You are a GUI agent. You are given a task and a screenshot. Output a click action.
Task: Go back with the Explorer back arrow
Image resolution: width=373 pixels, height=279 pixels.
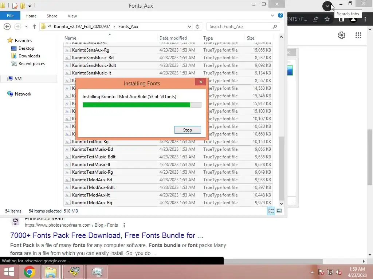[7, 26]
